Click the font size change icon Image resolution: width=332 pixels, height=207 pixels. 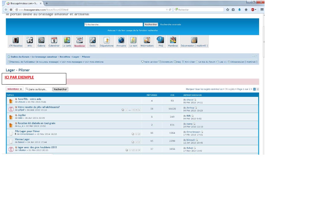254,56
